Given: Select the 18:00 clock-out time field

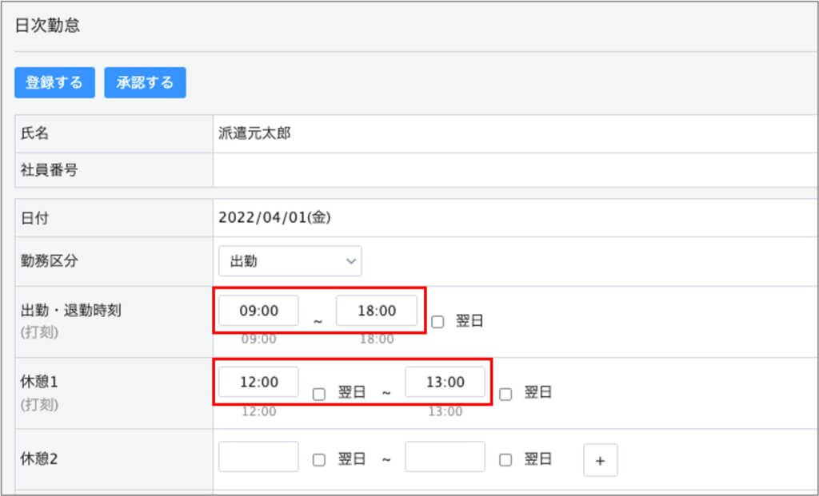Looking at the screenshot, I should point(376,311).
